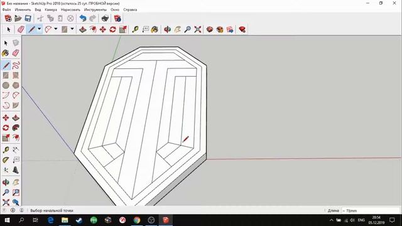Viewport: 402px width, 226px height.
Task: Open 3D Warehouse from the toolbar
Action: tap(210, 30)
